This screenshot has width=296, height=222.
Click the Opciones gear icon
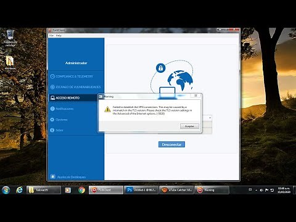52,120
